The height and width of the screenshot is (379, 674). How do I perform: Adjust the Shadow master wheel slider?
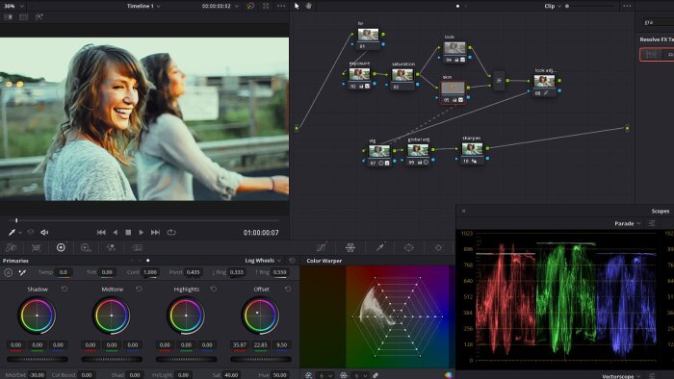[37, 359]
